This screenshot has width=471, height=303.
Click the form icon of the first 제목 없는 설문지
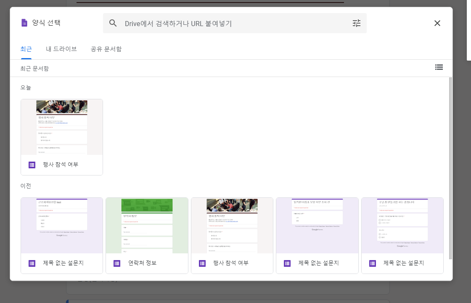pos(32,263)
